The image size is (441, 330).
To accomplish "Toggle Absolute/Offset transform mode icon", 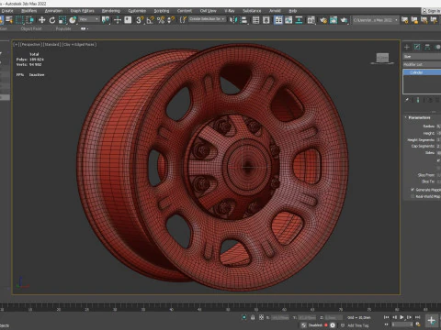I will pos(261,317).
